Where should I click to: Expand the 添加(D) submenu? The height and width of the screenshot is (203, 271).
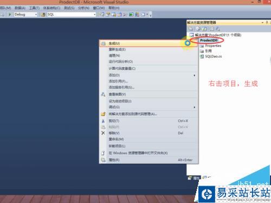(x=149, y=75)
